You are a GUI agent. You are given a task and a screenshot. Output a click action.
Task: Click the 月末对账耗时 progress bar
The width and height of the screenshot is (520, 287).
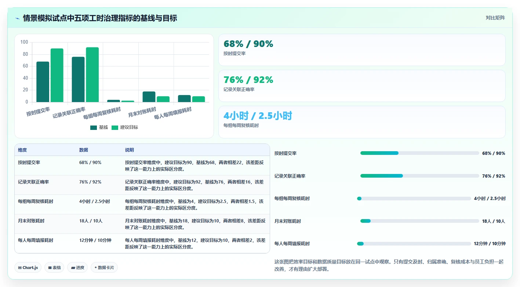420,221
